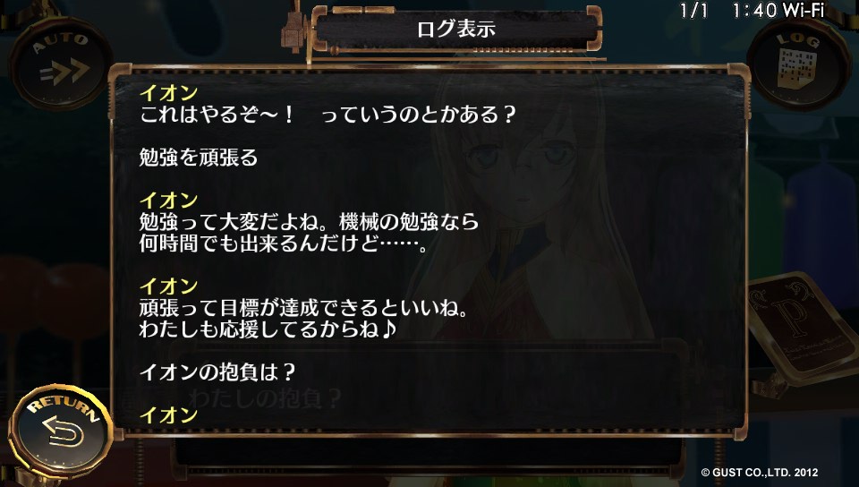Select the ornate P card emblem
Viewport: 859px width, 487px height.
point(801,325)
